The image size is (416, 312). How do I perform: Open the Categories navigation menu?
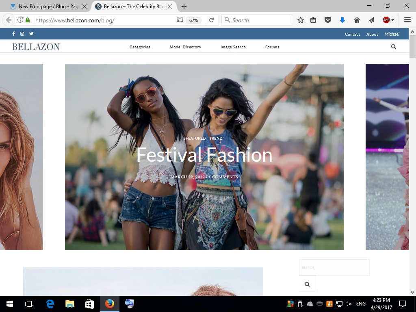(140, 47)
